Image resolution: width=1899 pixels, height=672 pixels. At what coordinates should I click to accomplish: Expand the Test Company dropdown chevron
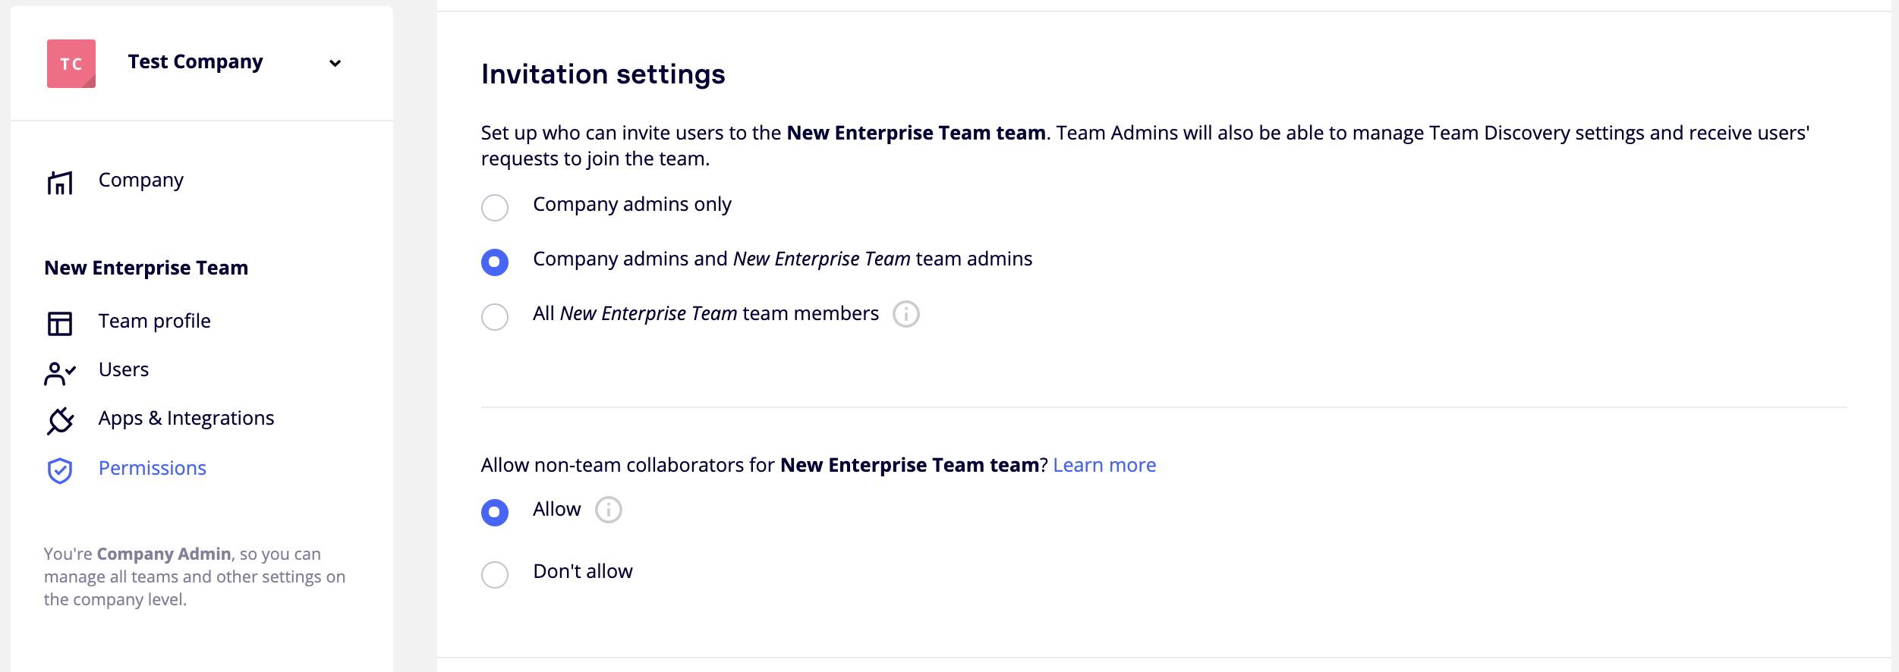(x=335, y=63)
